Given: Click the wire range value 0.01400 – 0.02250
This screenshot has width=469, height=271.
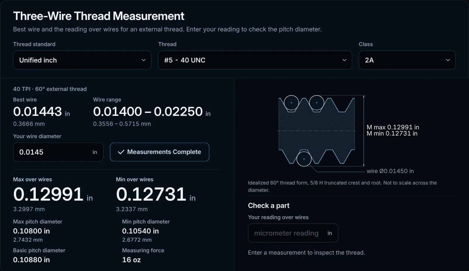Looking at the screenshot, I should pyautogui.click(x=148, y=111).
